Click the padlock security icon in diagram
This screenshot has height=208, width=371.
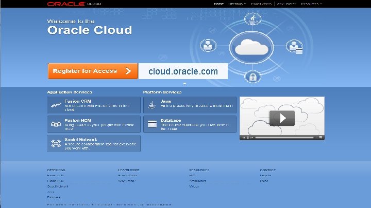coord(252,77)
